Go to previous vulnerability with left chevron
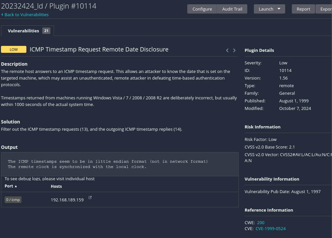Screen dimensions: 332x238 (x=227, y=51)
